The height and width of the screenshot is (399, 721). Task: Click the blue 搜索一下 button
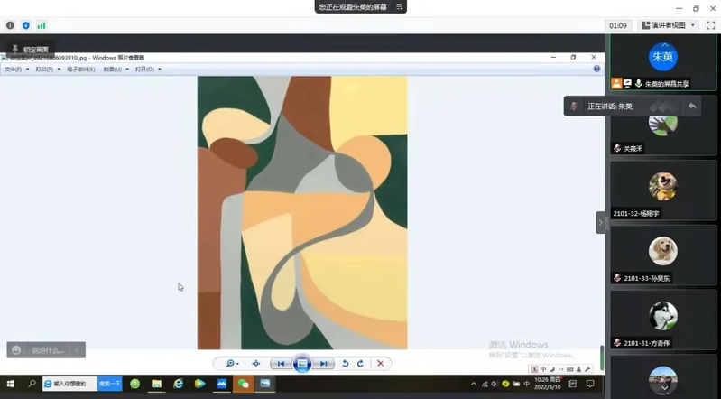[x=110, y=384]
